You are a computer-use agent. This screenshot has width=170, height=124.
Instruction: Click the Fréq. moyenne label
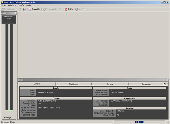(28, 112)
